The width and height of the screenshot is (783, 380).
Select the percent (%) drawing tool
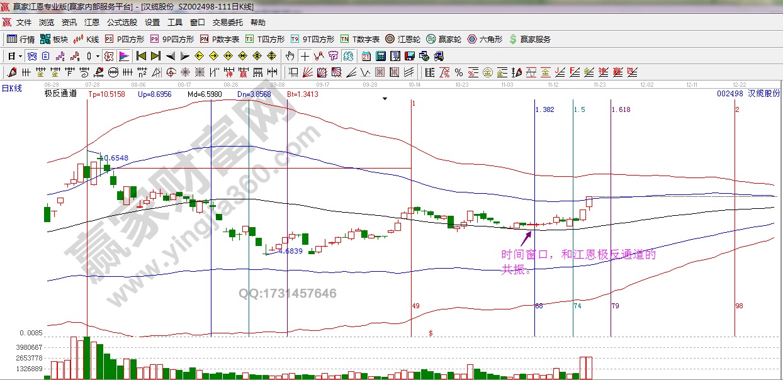pyautogui.click(x=459, y=72)
